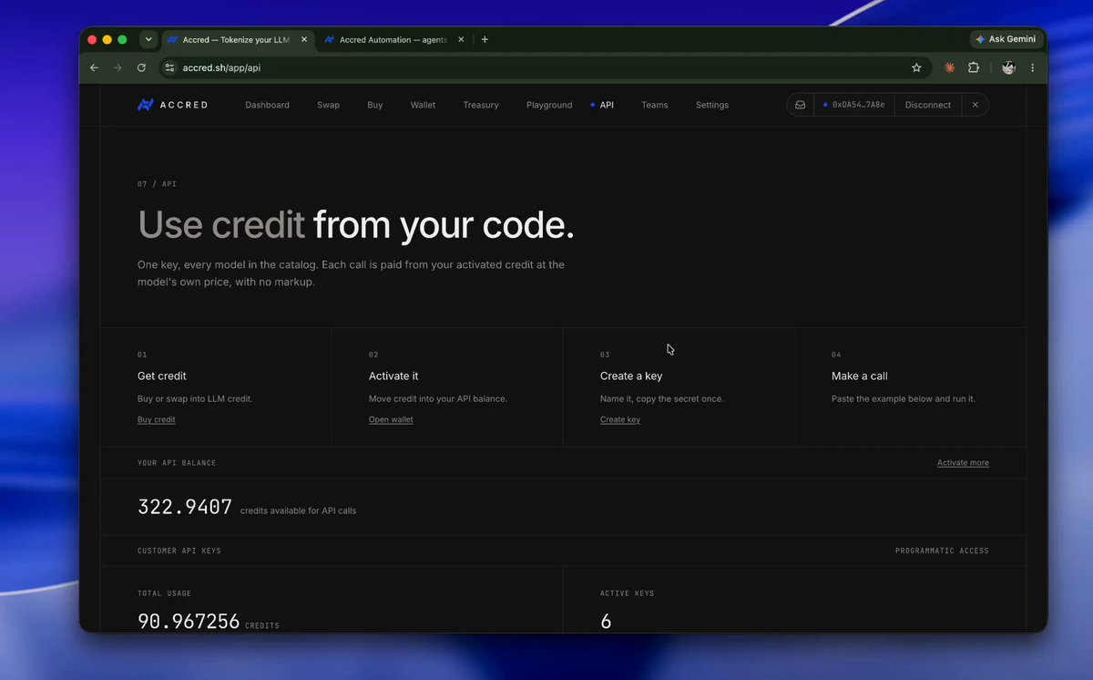Viewport: 1093px width, 680px height.
Task: Open Chrome's three-dot menu
Action: point(1032,67)
